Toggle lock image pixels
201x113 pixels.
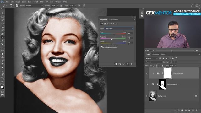point(154,66)
